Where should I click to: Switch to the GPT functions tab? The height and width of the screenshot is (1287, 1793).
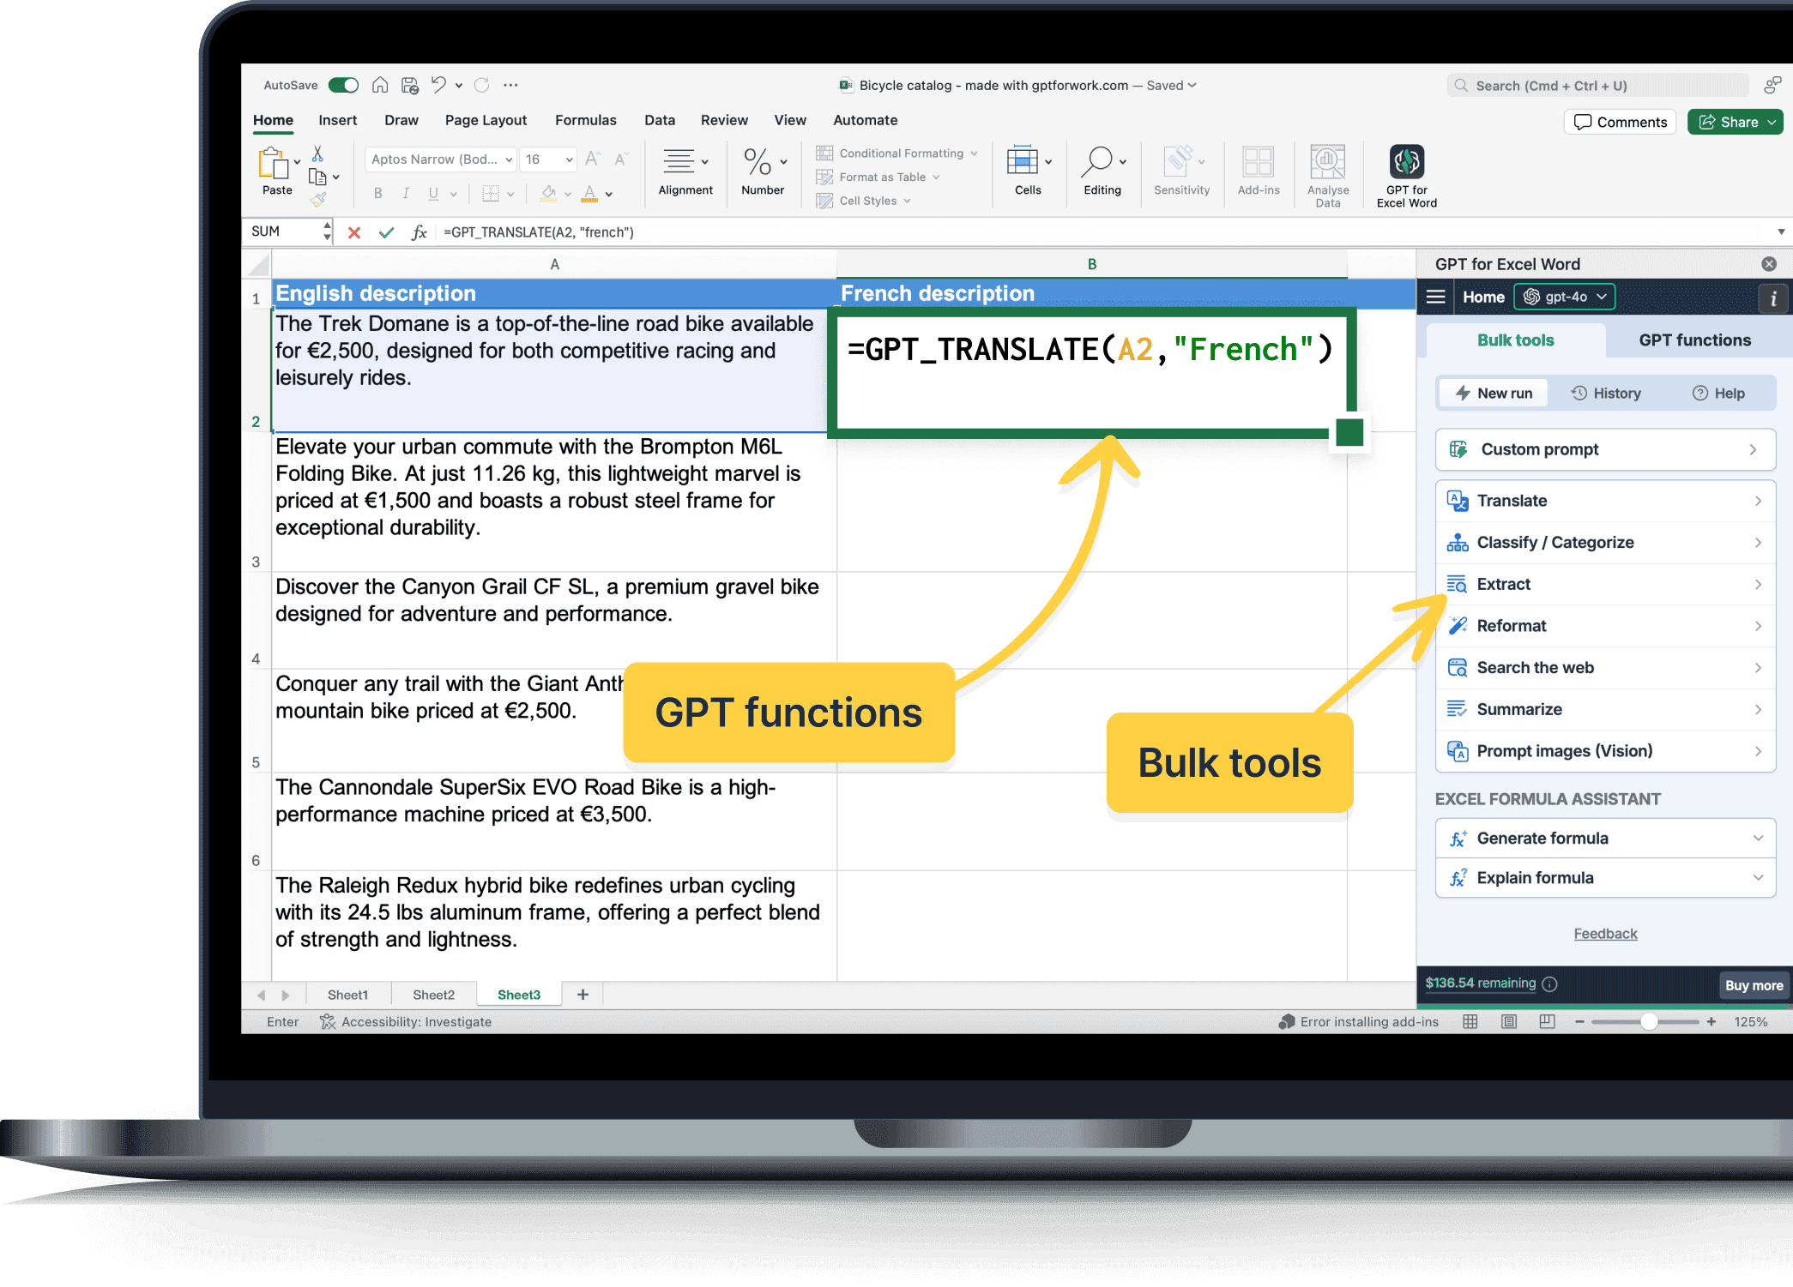click(1694, 340)
